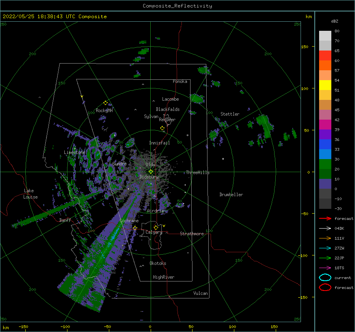Click the Limestone label on map
Viewport: 355px width, 332px height.
[75, 152]
